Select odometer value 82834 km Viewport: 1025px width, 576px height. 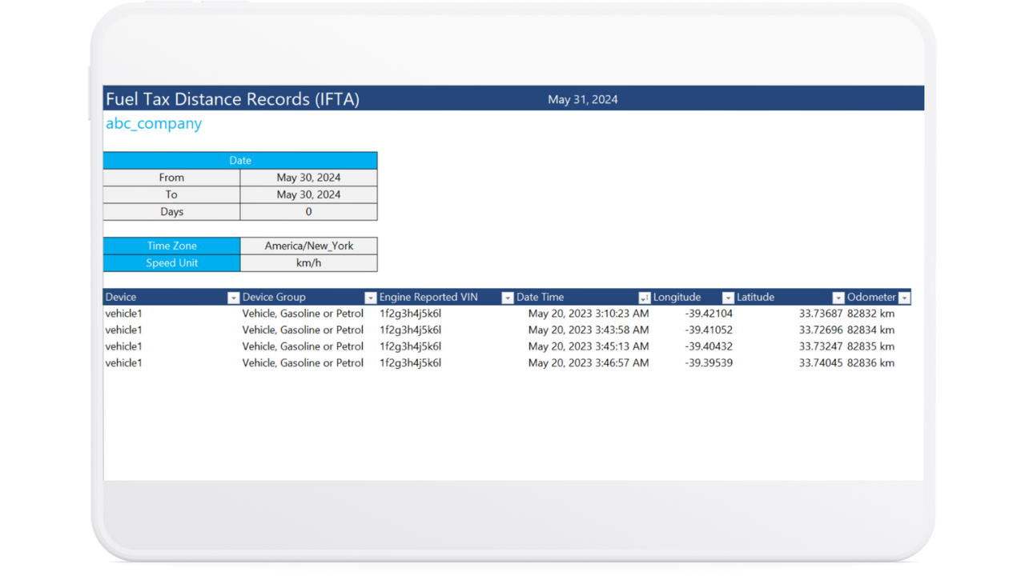(x=871, y=330)
